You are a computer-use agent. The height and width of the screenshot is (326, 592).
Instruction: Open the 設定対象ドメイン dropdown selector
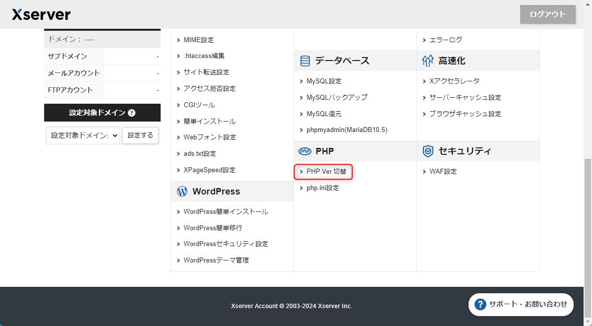click(82, 135)
